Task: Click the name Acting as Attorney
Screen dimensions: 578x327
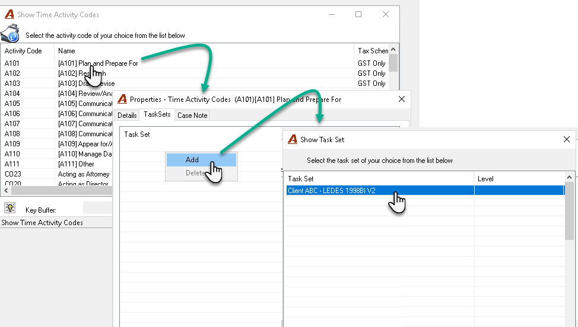Action: tap(84, 174)
